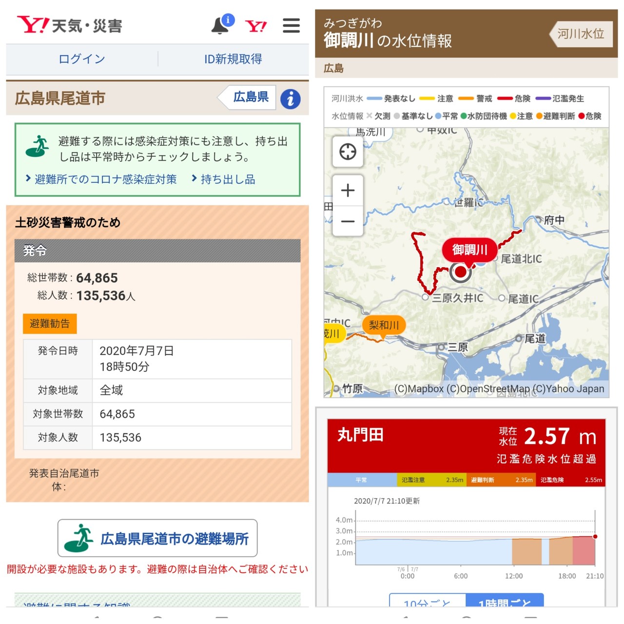This screenshot has width=624, height=624.
Task: Click 広島県尾道市の避難場所 button
Action: 157,538
